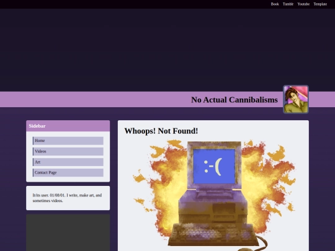
Task: Open the Youtube link in top navigation
Action: click(x=303, y=4)
